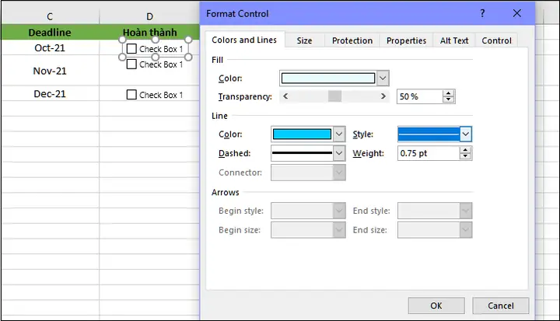Select the Deadline header cell

pos(50,32)
